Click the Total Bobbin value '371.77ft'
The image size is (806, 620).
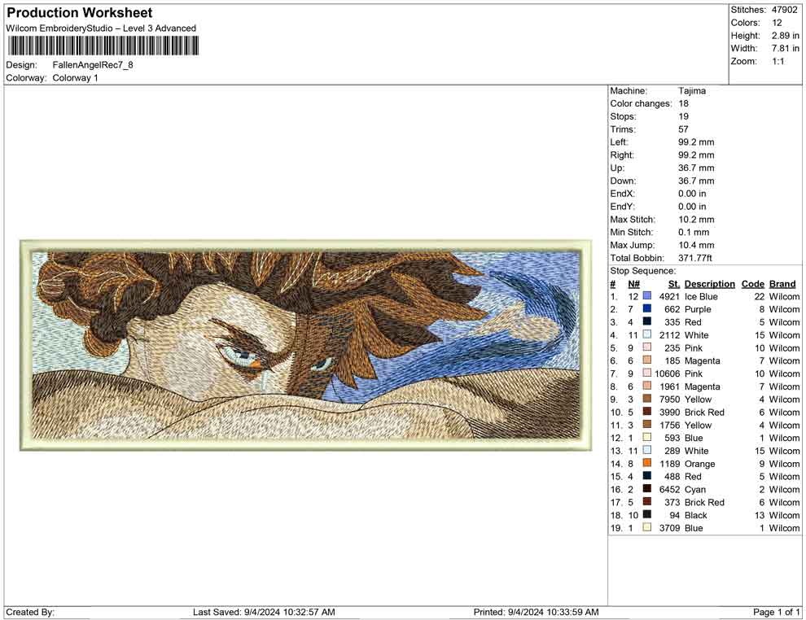(695, 258)
